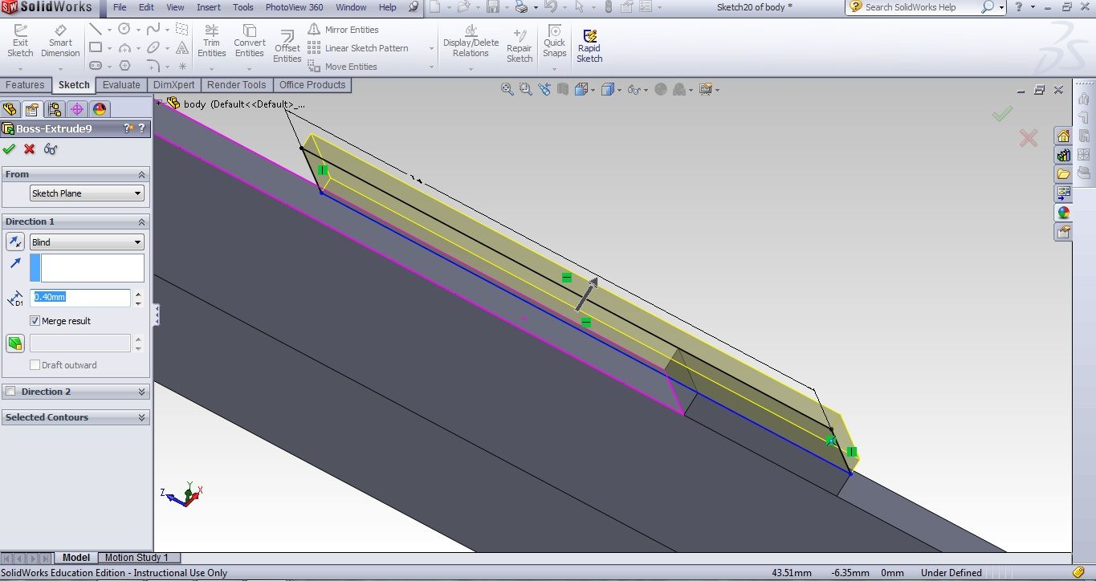Accept the Boss-Extrude with the green checkmark
The width and height of the screenshot is (1096, 581).
tap(9, 149)
